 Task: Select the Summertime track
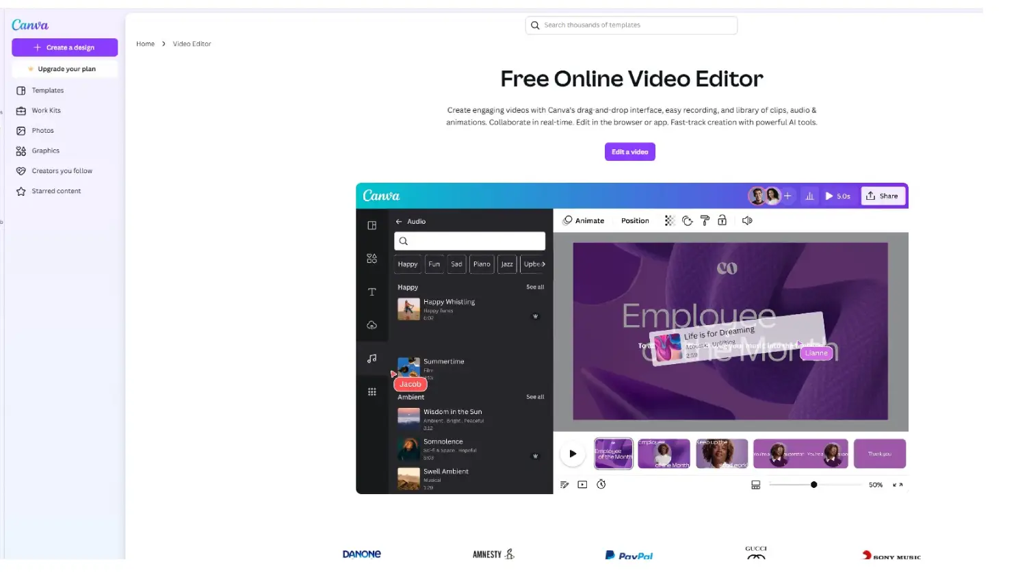[x=471, y=368]
